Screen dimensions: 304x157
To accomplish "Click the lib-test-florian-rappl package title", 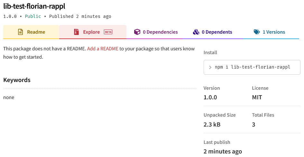I will coord(34,6).
